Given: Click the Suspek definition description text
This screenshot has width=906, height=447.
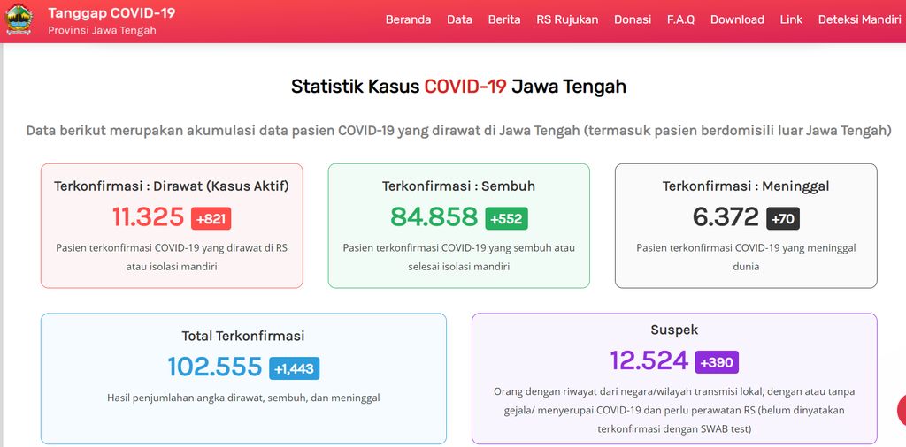Looking at the screenshot, I should pyautogui.click(x=674, y=410).
